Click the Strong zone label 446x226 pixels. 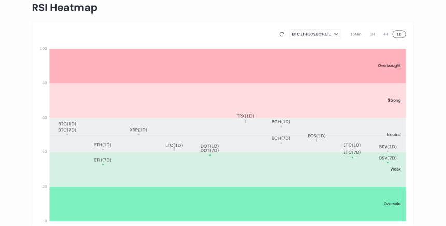pyautogui.click(x=394, y=101)
